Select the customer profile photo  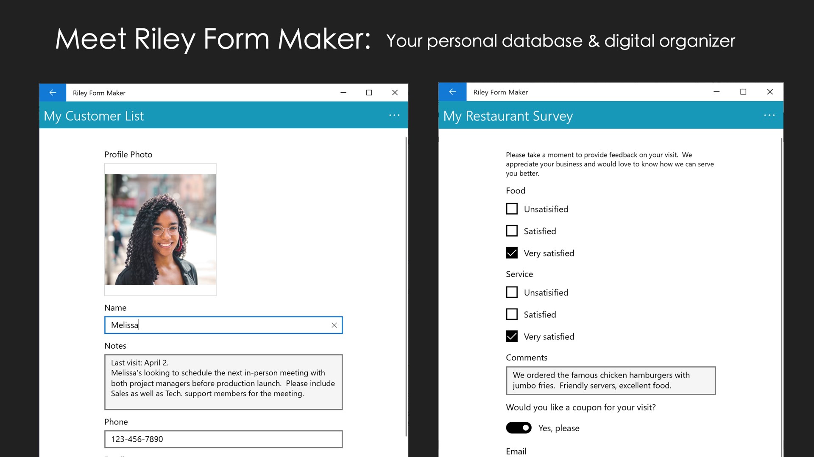pyautogui.click(x=160, y=229)
